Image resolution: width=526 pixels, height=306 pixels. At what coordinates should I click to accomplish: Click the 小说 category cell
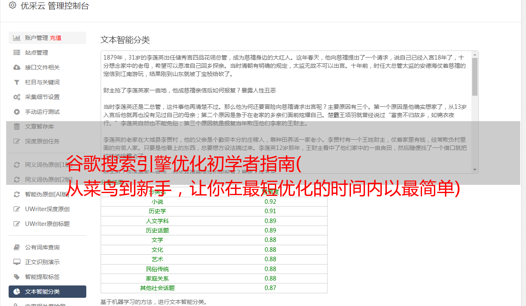pyautogui.click(x=157, y=202)
